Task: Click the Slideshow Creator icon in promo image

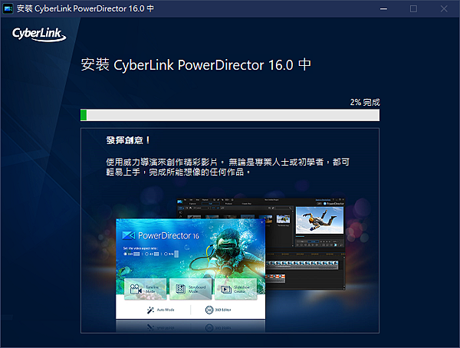Action: click(226, 290)
